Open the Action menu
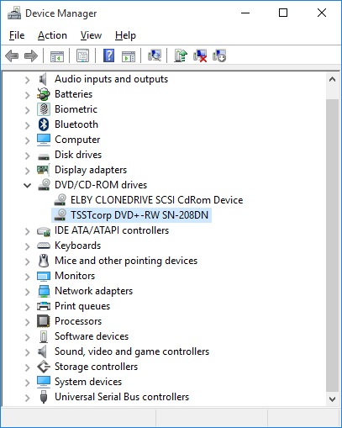The height and width of the screenshot is (428, 342). pos(52,35)
